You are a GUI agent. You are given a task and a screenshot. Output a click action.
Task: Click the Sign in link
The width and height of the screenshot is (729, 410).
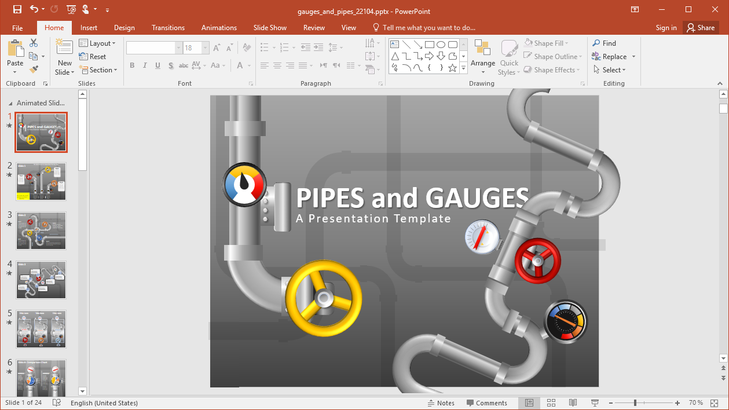666,28
